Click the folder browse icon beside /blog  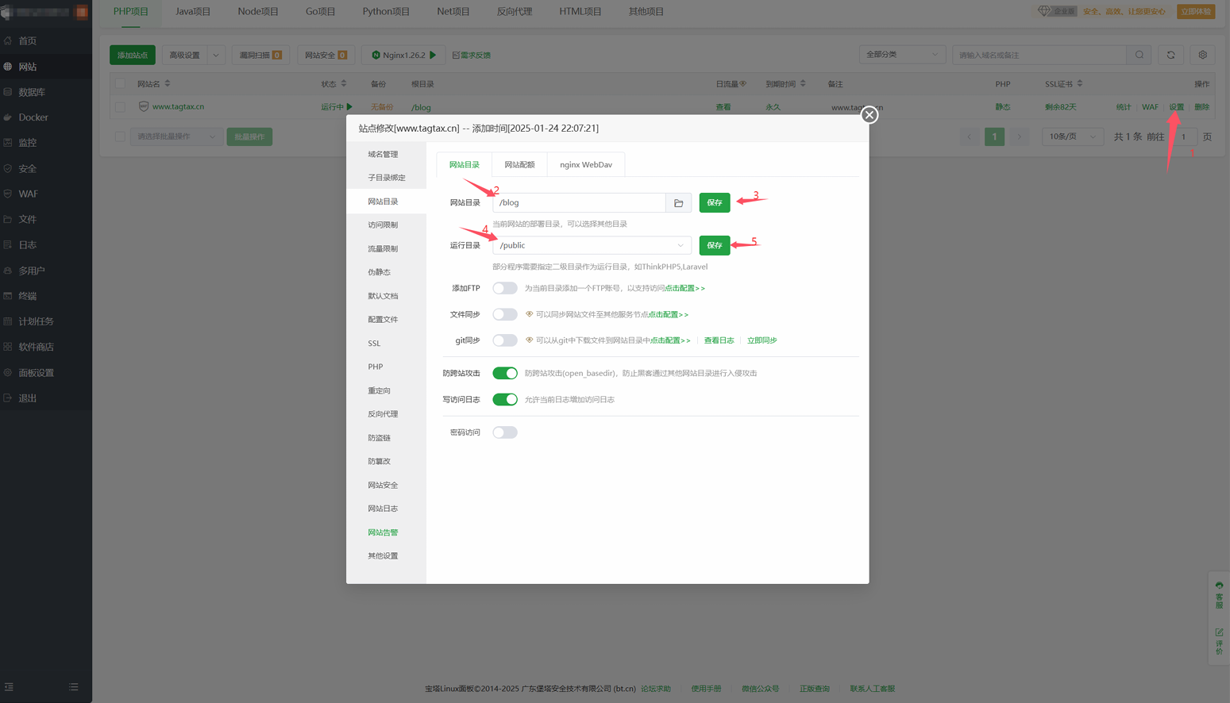[678, 203]
